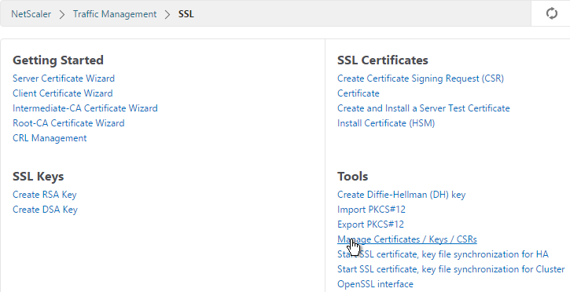
Task: Go to NetScaler breadcrumb
Action: pos(31,14)
